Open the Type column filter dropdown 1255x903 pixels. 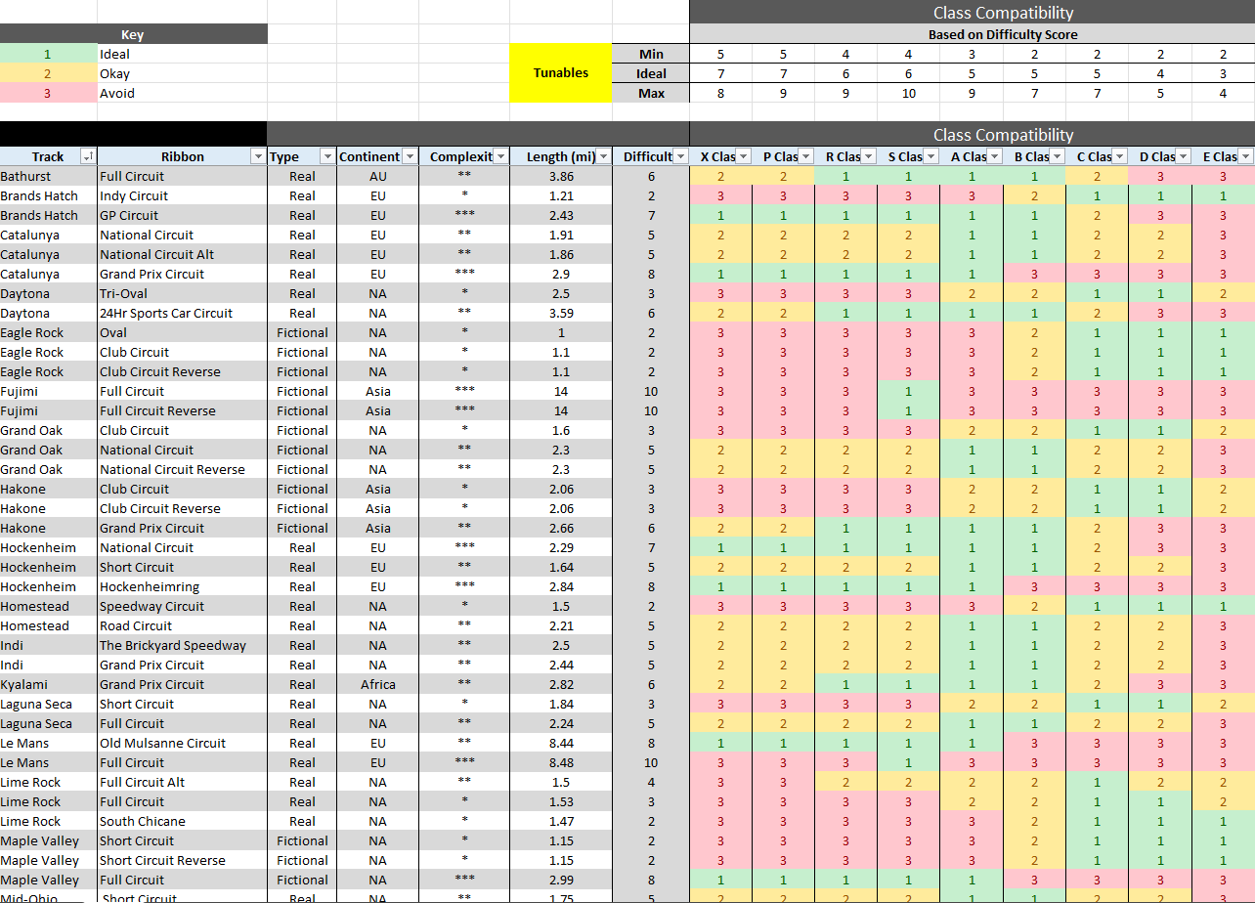327,156
